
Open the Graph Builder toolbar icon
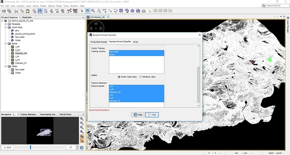tap(69, 11)
